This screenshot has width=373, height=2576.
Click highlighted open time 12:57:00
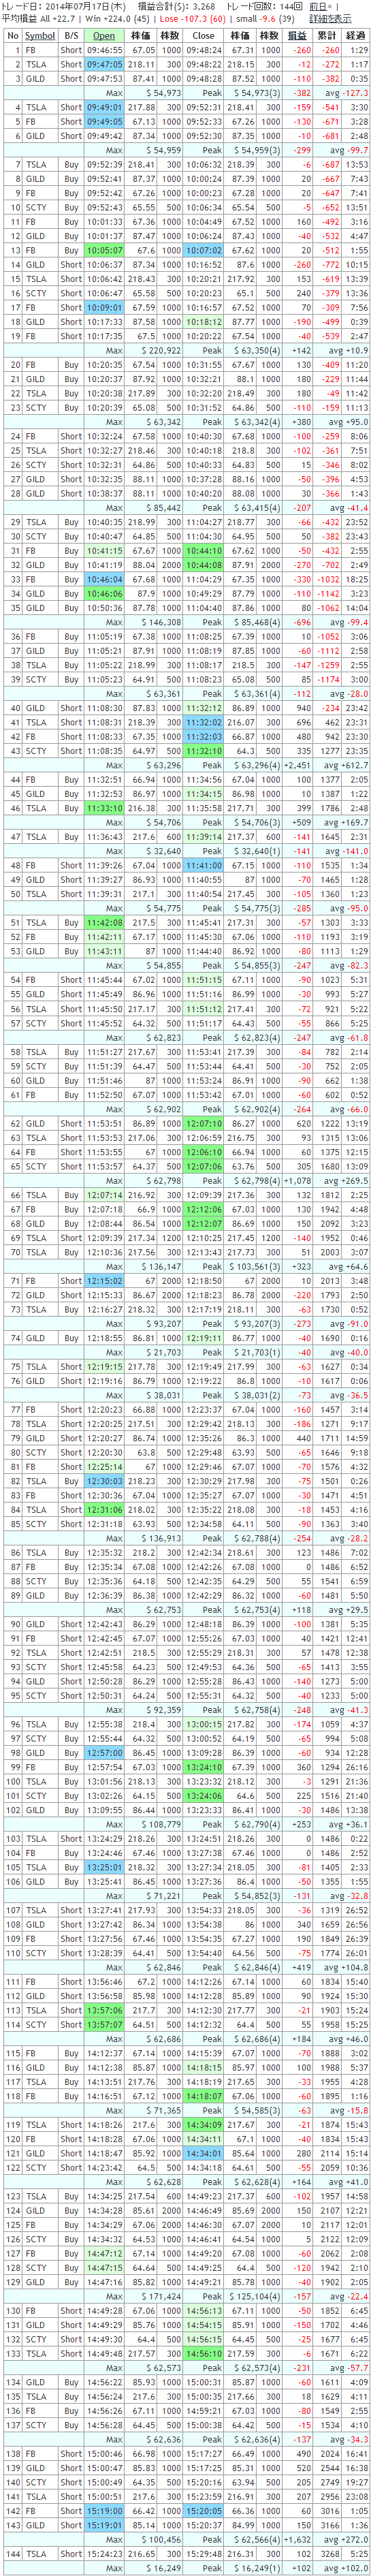coord(104,1753)
